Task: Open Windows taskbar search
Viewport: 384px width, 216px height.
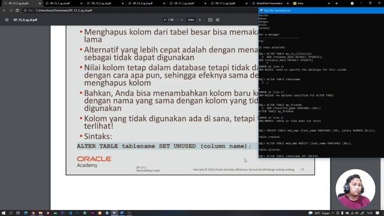Action: coord(11,213)
